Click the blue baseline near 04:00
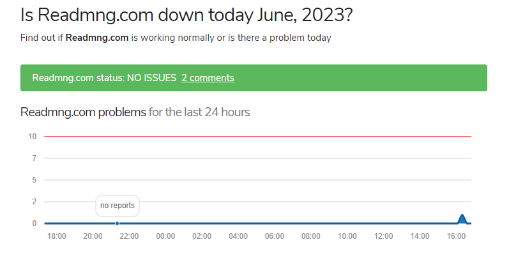This screenshot has width=509, height=256. pos(238,223)
